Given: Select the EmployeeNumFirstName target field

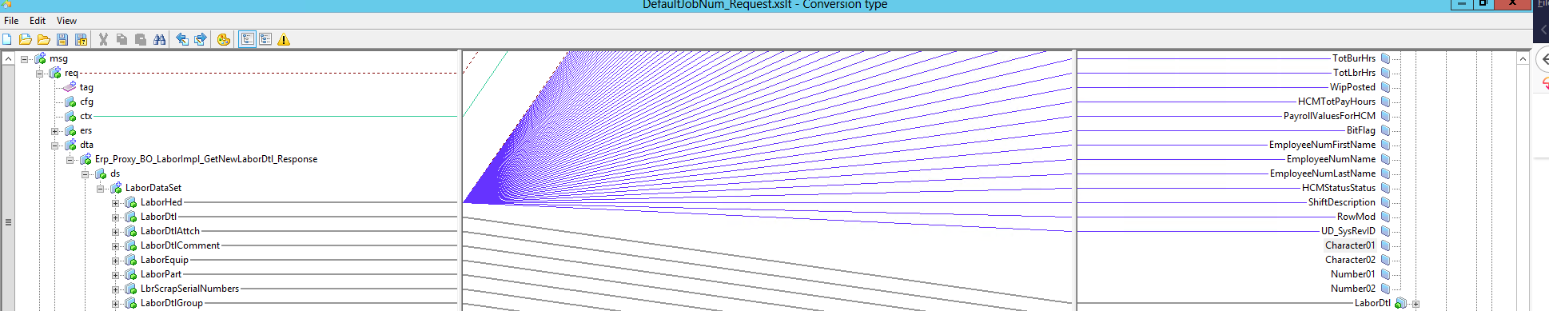Looking at the screenshot, I should [1322, 145].
